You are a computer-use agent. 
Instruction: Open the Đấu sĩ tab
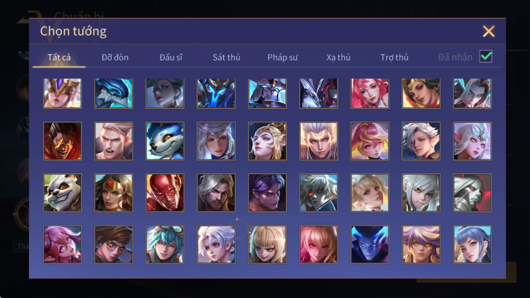pyautogui.click(x=171, y=57)
